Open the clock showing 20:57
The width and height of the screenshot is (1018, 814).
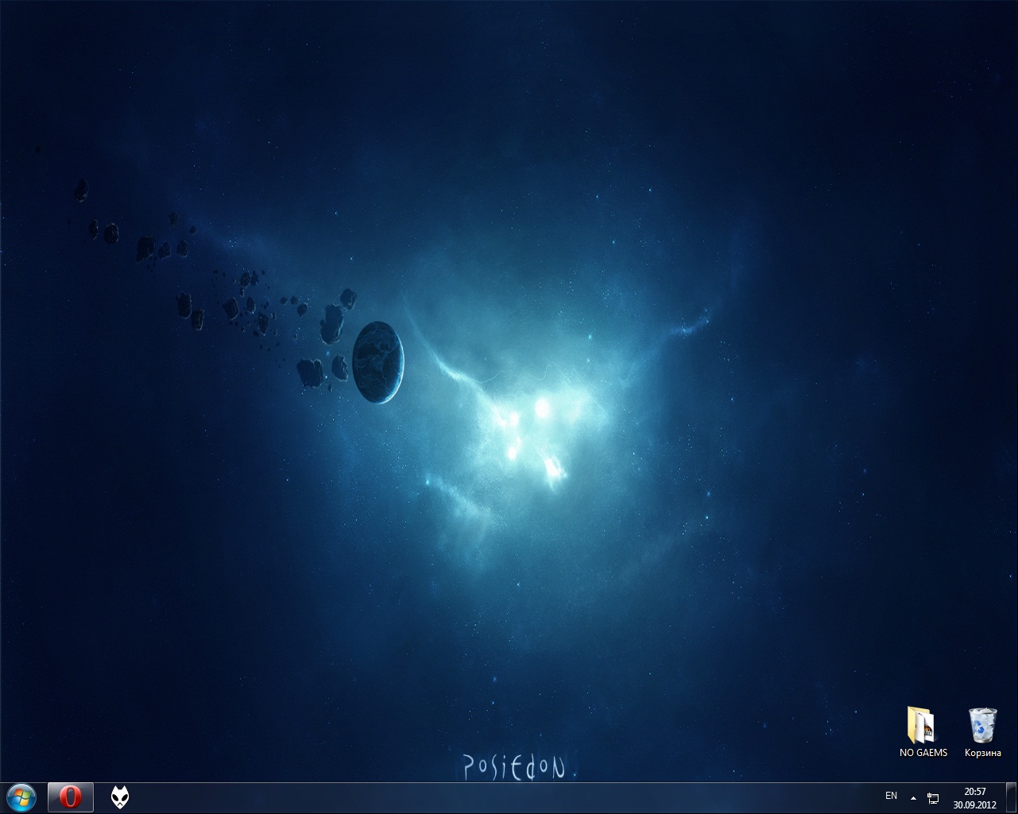(974, 797)
